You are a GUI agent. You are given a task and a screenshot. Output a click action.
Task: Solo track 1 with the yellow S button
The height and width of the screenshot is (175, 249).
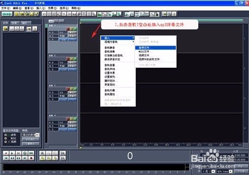coord(72,29)
